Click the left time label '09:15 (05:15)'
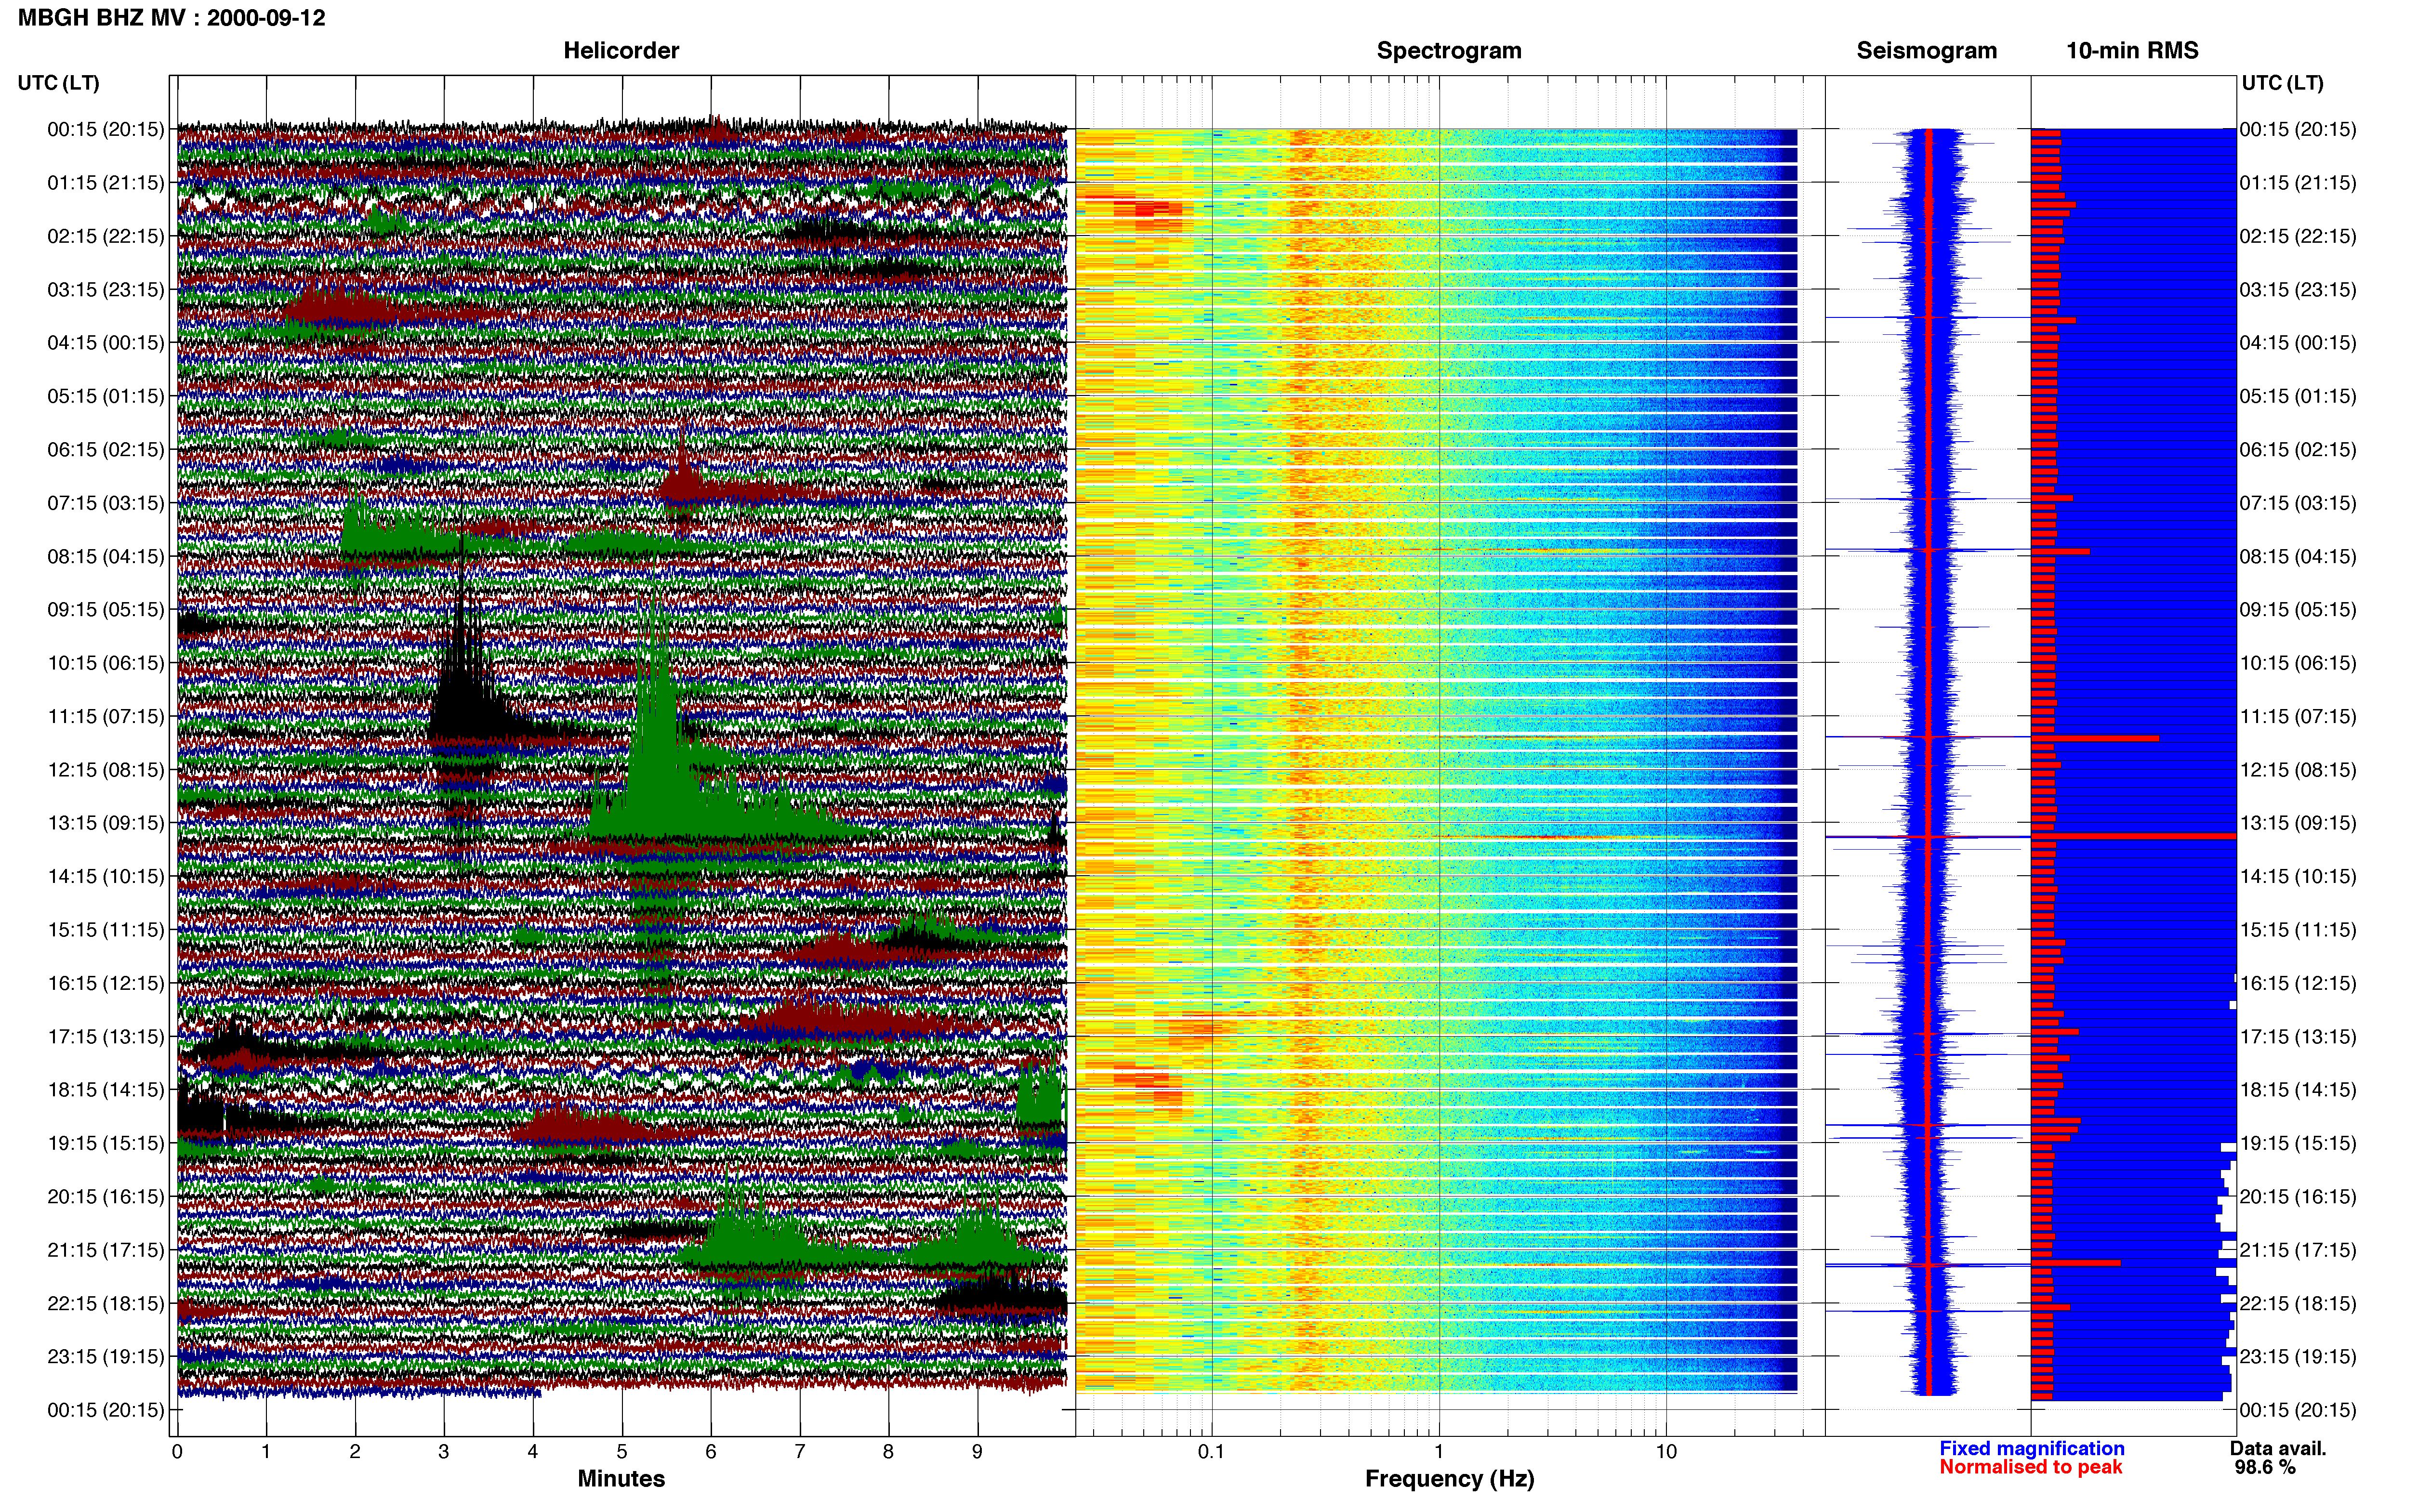The width and height of the screenshot is (2418, 1512). (106, 610)
